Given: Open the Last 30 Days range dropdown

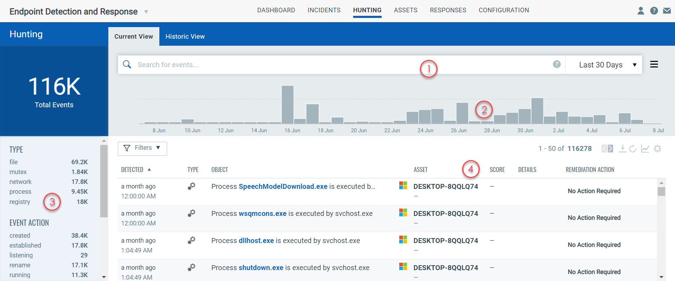Looking at the screenshot, I should click(604, 65).
